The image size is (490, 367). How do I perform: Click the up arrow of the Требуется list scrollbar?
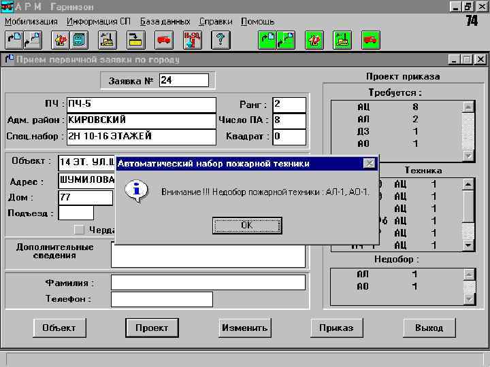pos(468,107)
